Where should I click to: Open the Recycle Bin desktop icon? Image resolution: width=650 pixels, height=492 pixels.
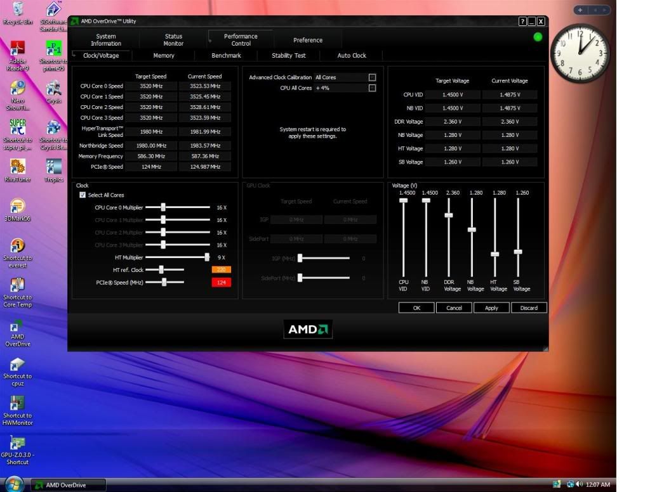[17, 13]
